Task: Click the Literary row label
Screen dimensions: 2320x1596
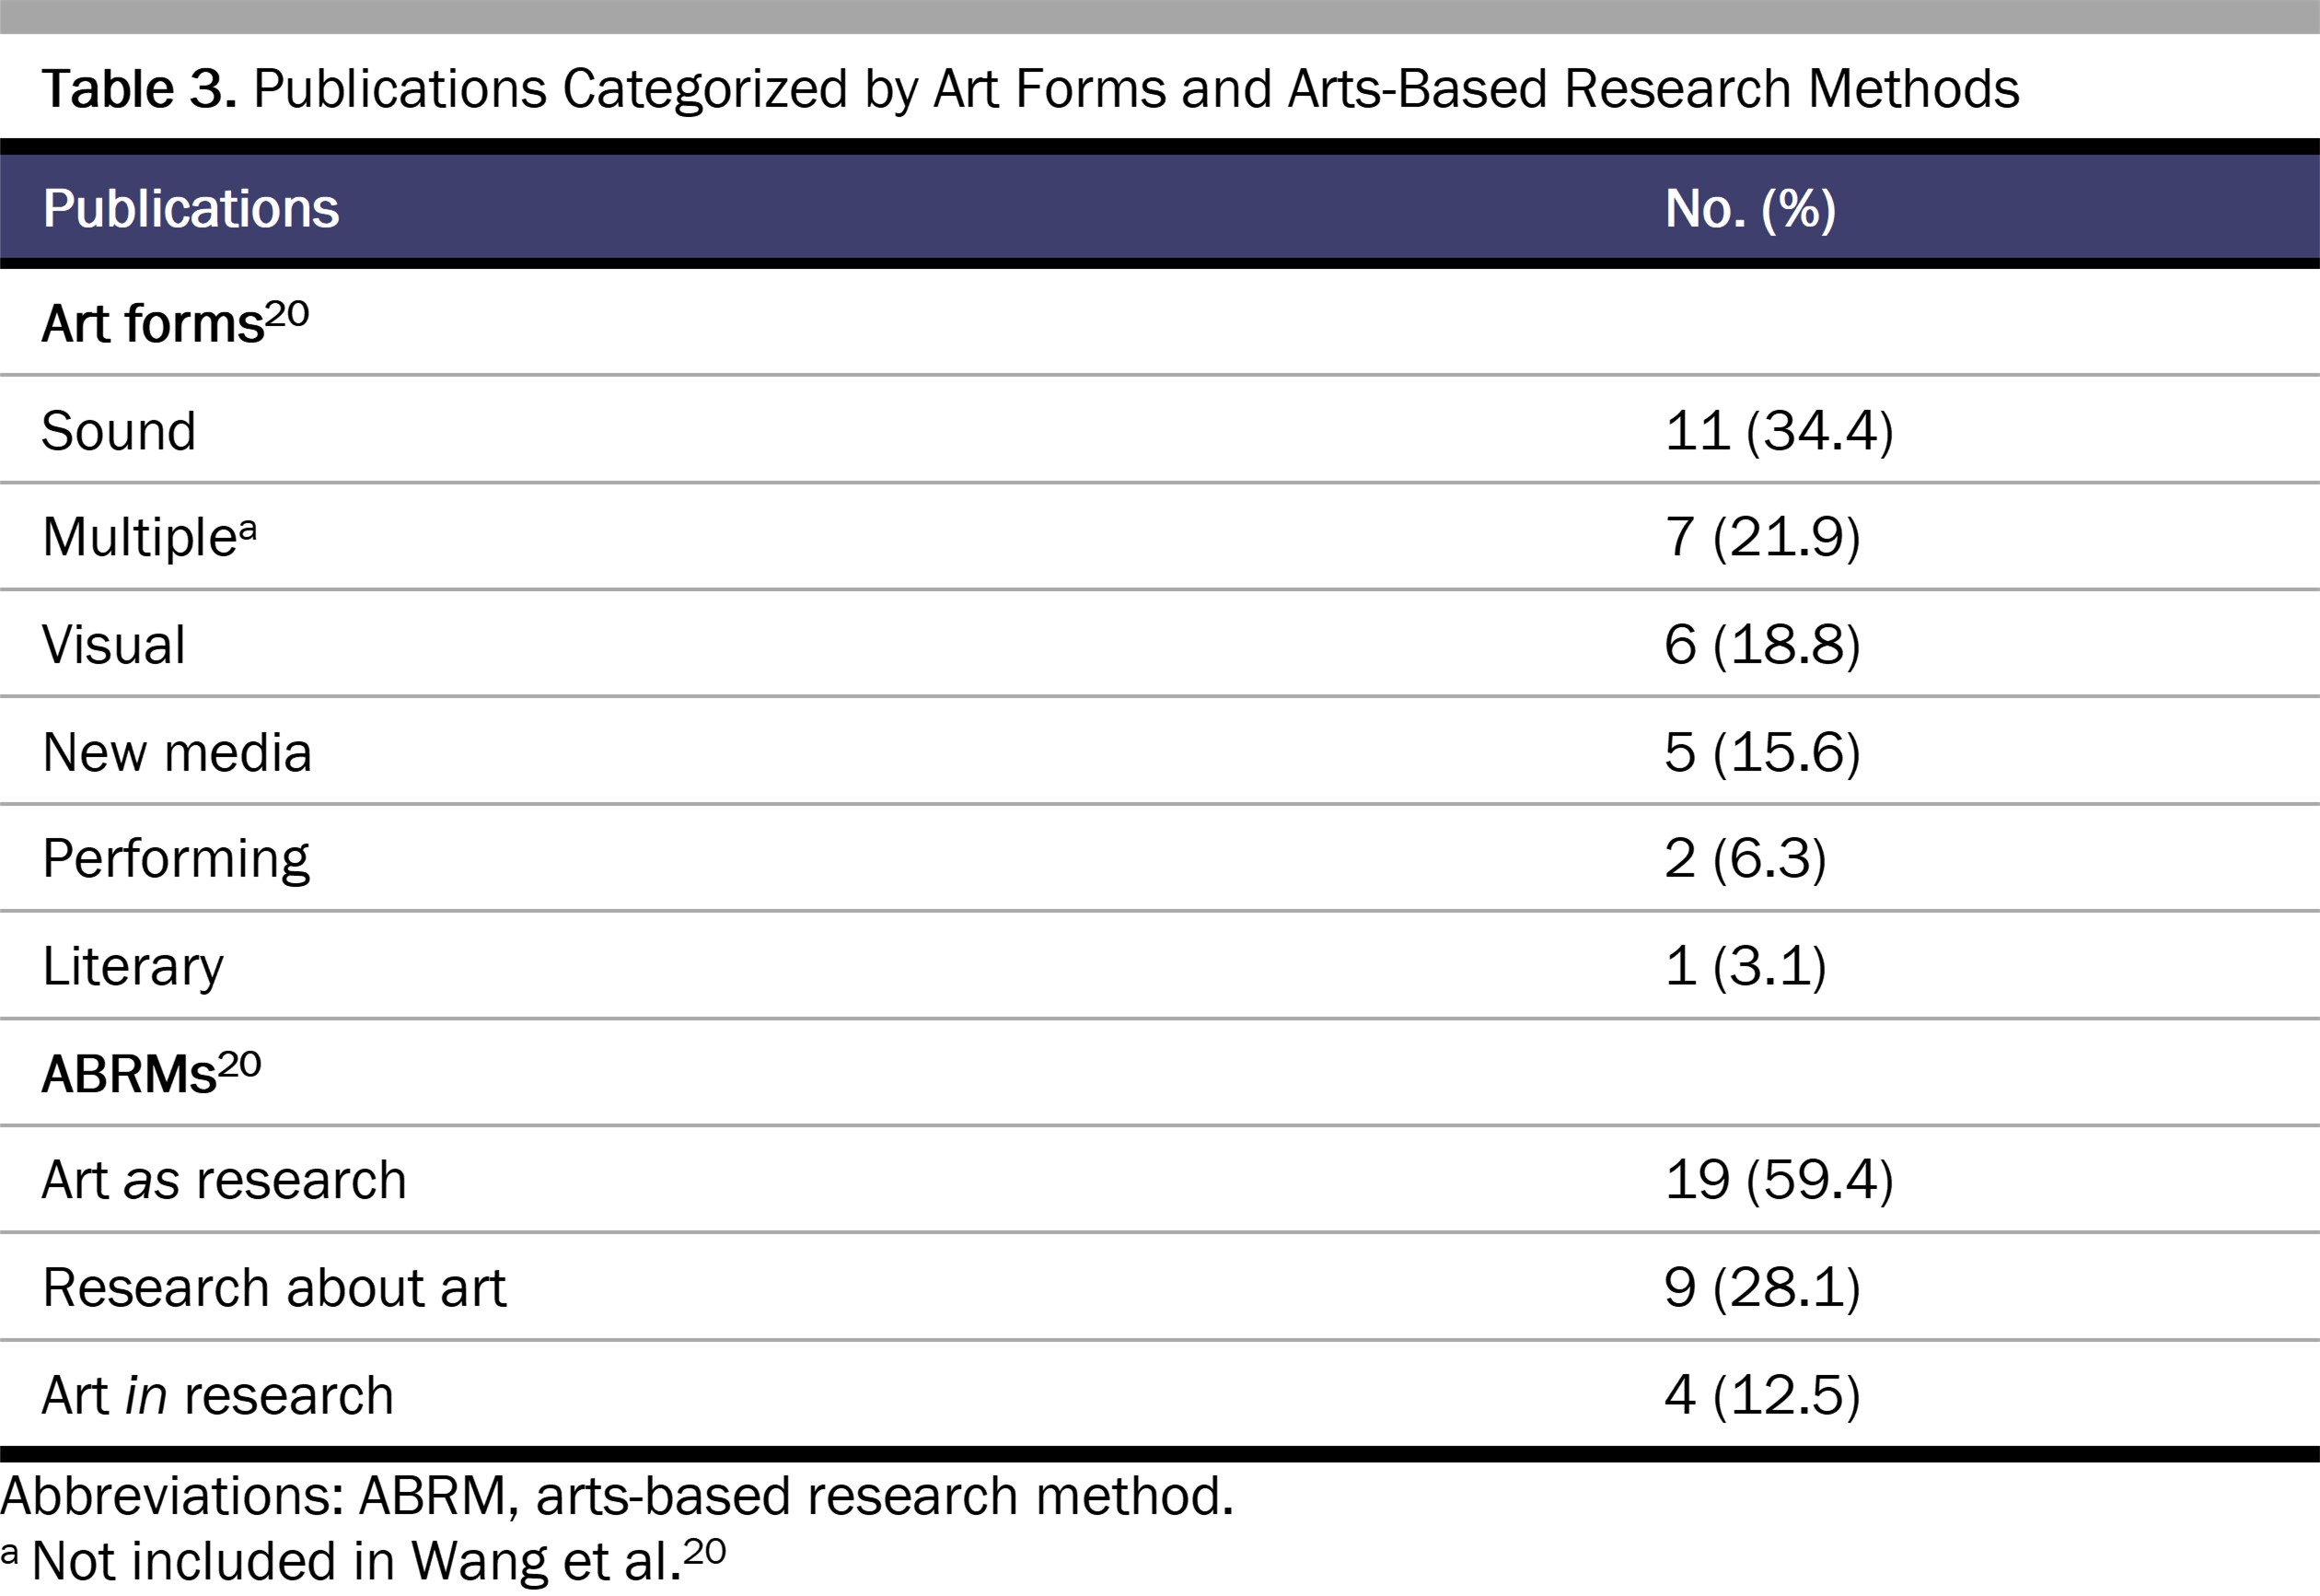Action: click(133, 967)
